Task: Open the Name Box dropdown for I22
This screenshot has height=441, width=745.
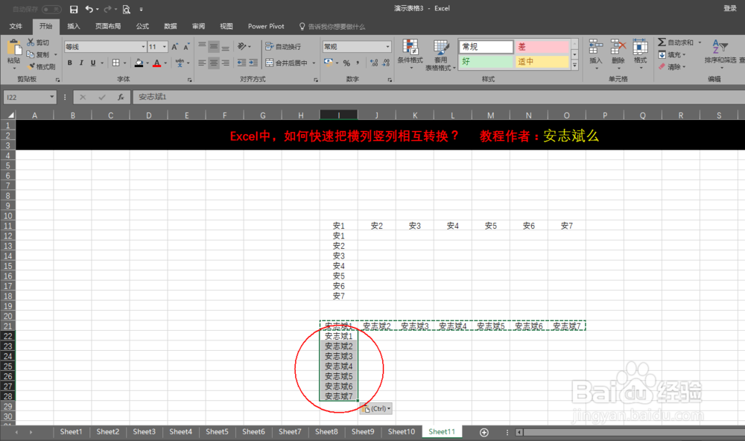Action: [x=52, y=97]
